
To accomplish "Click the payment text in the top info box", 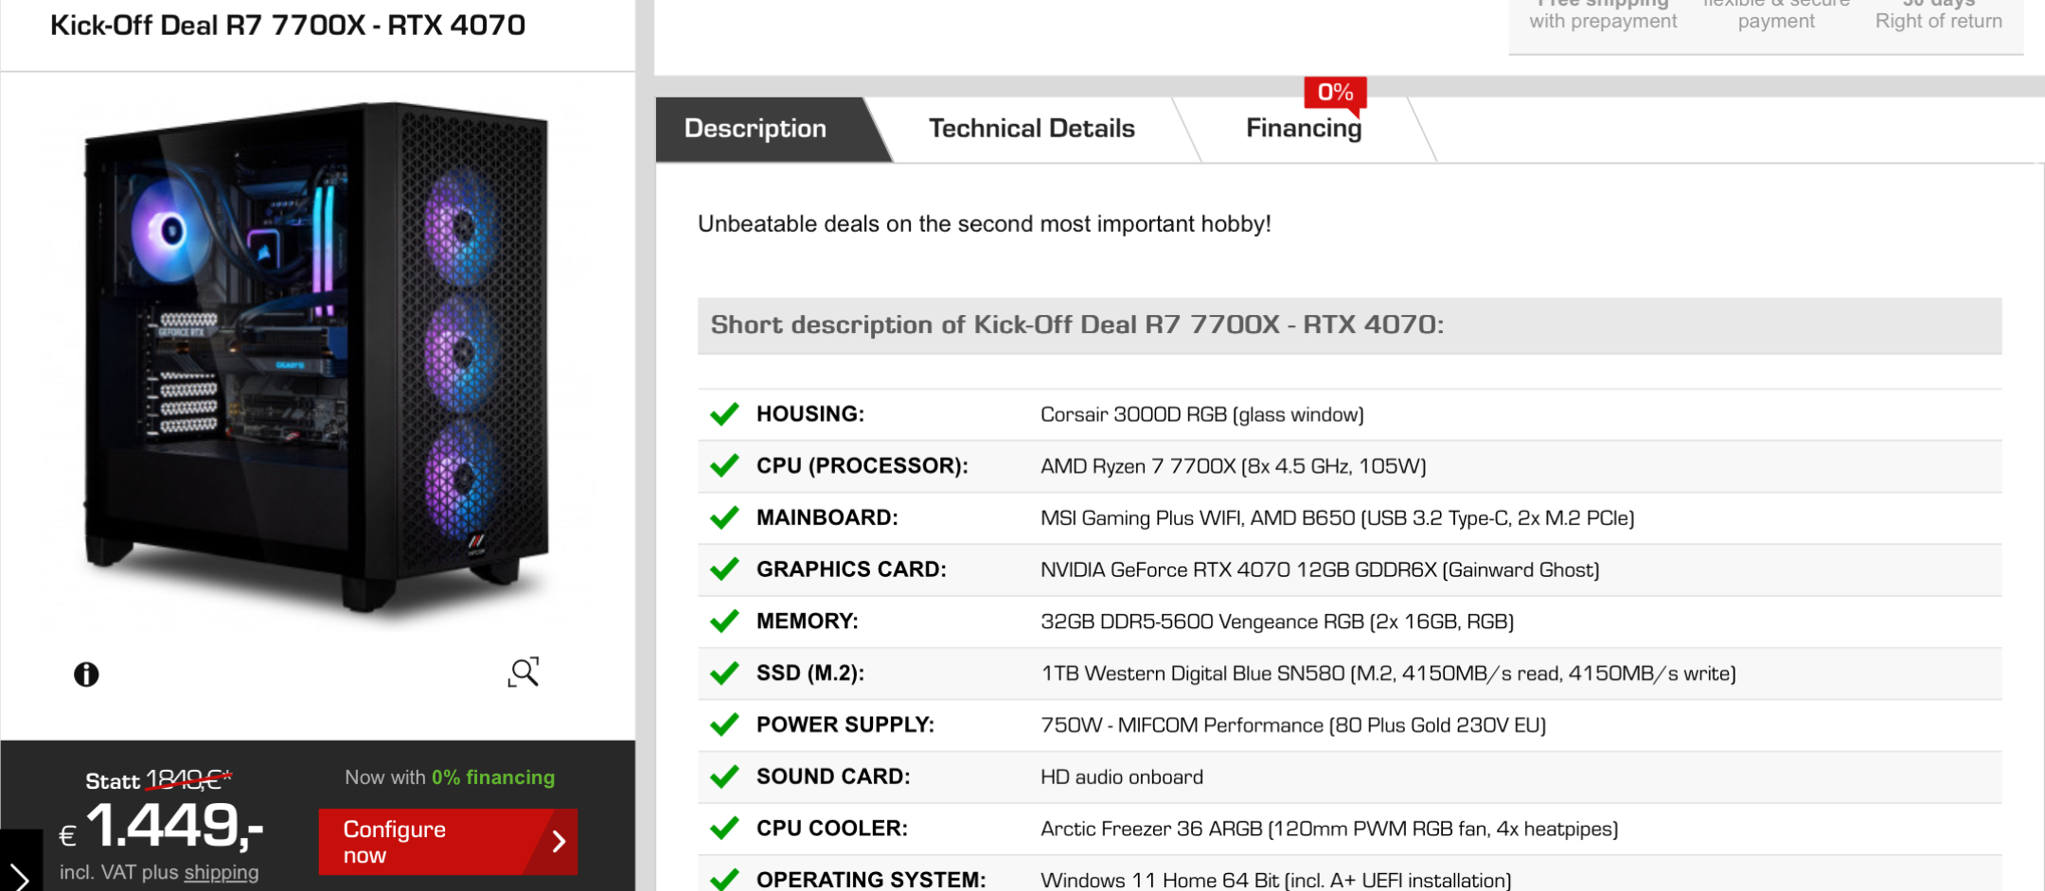I will (x=1776, y=21).
